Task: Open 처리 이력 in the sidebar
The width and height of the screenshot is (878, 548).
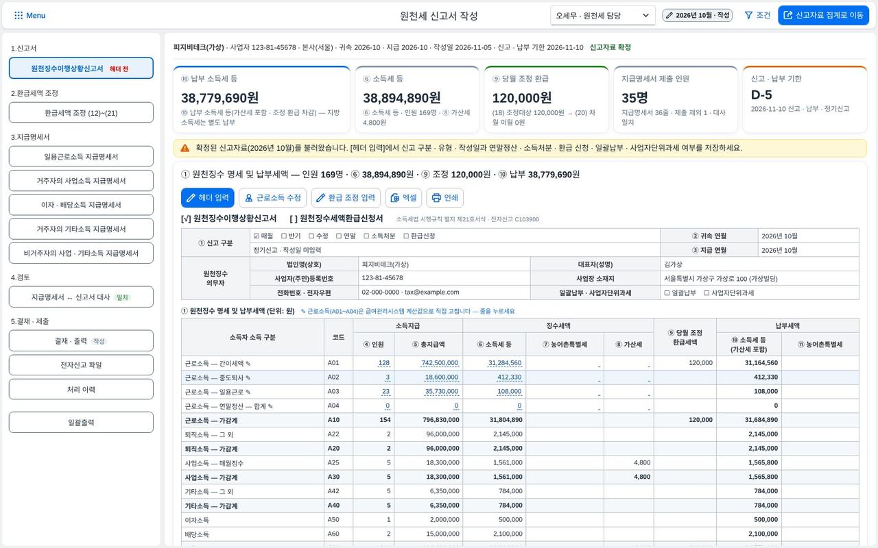Action: [x=81, y=389]
